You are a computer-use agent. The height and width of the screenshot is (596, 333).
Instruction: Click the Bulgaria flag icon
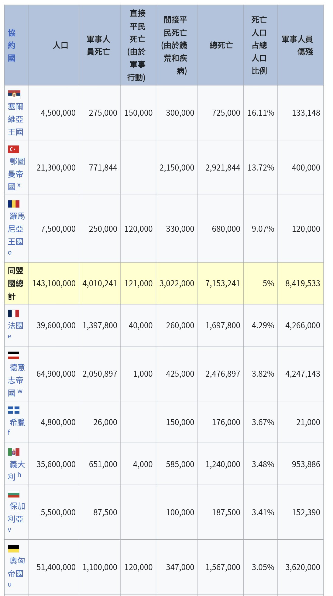14,494
